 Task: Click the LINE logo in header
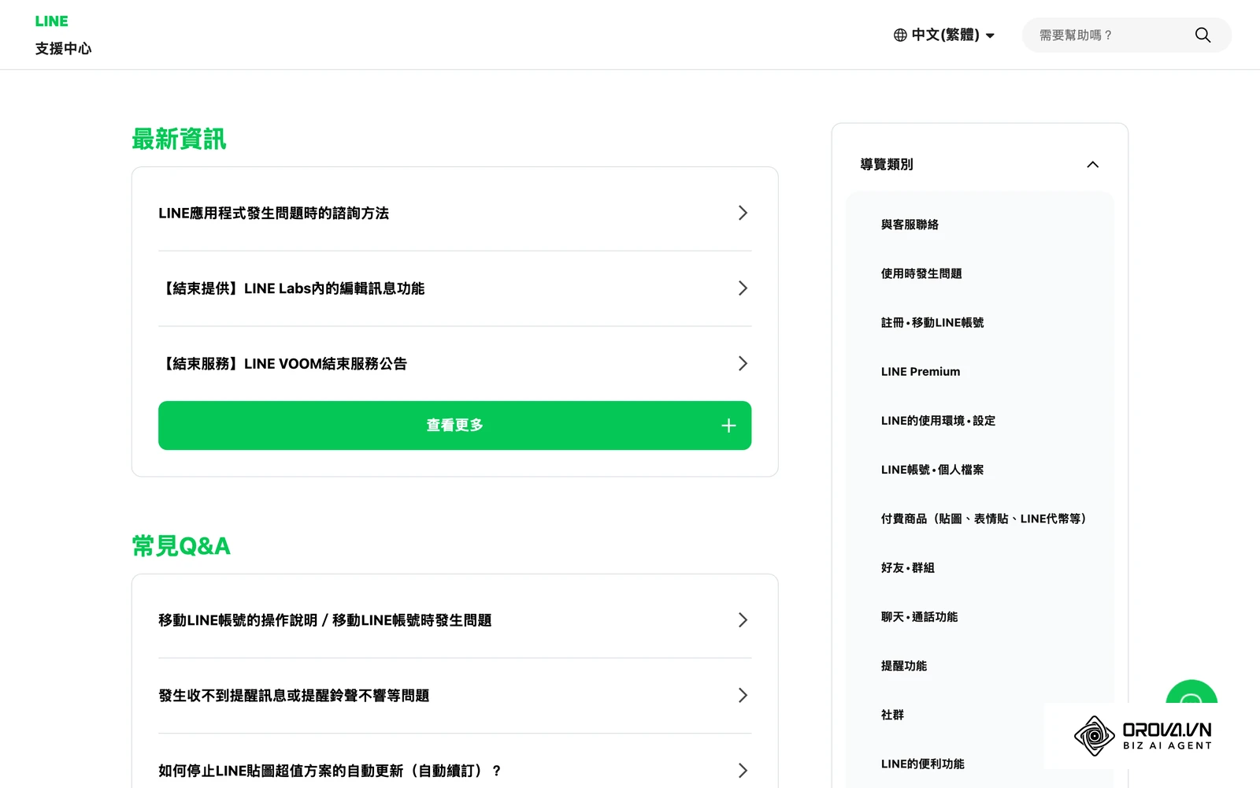coord(51,21)
